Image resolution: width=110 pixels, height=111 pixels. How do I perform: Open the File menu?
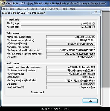(x=5, y=9)
